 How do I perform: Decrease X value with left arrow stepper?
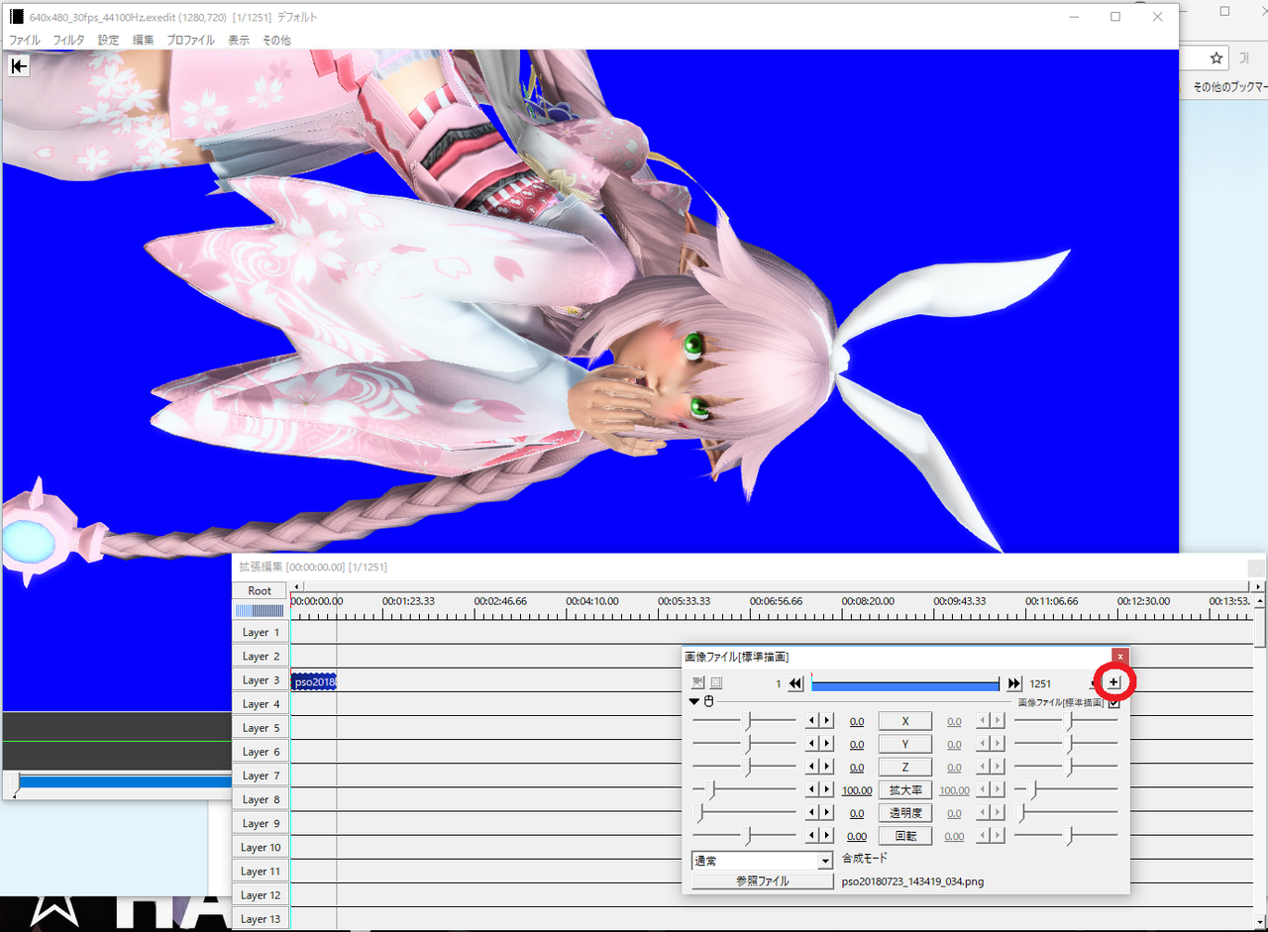(812, 721)
